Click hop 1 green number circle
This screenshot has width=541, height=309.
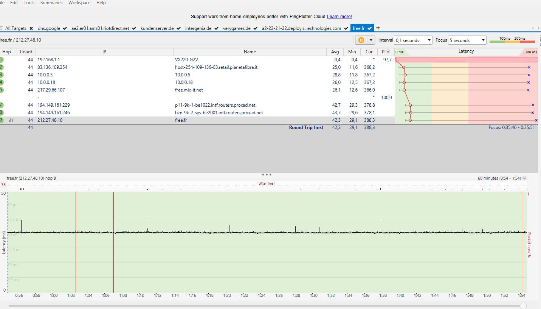coord(1,60)
